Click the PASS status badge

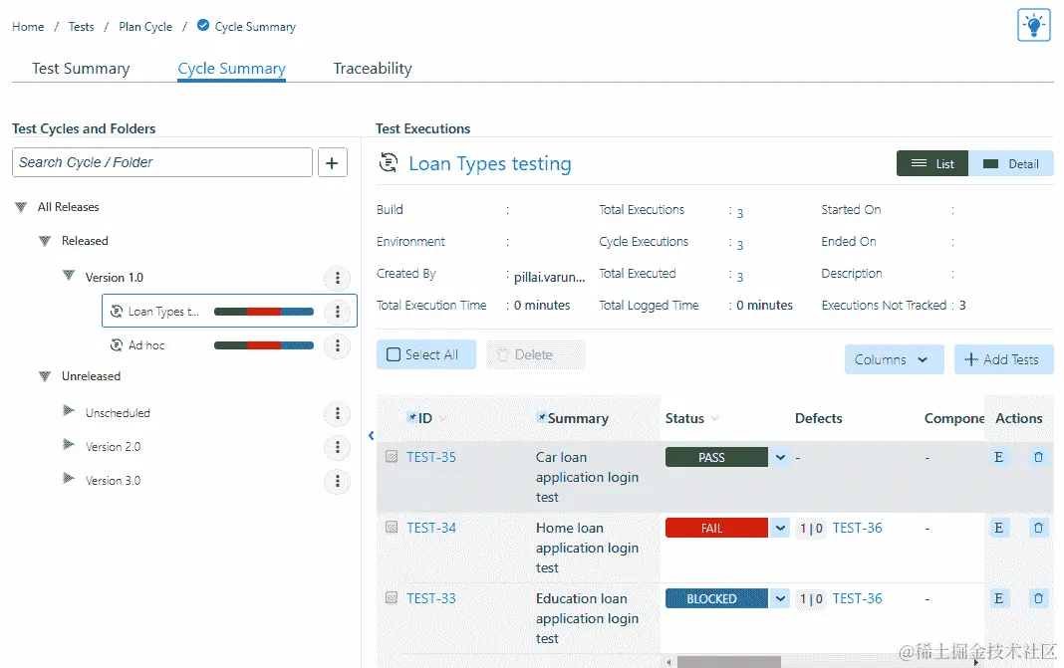[x=716, y=457]
